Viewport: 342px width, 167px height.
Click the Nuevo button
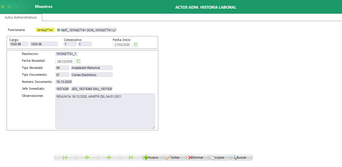click(x=153, y=158)
